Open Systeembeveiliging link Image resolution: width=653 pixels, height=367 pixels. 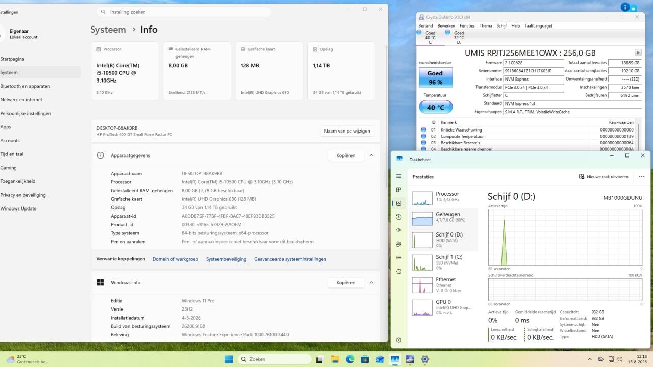(226, 259)
